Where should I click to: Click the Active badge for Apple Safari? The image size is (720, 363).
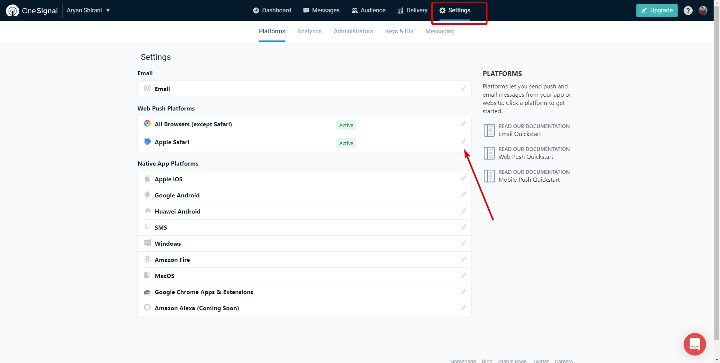click(346, 143)
